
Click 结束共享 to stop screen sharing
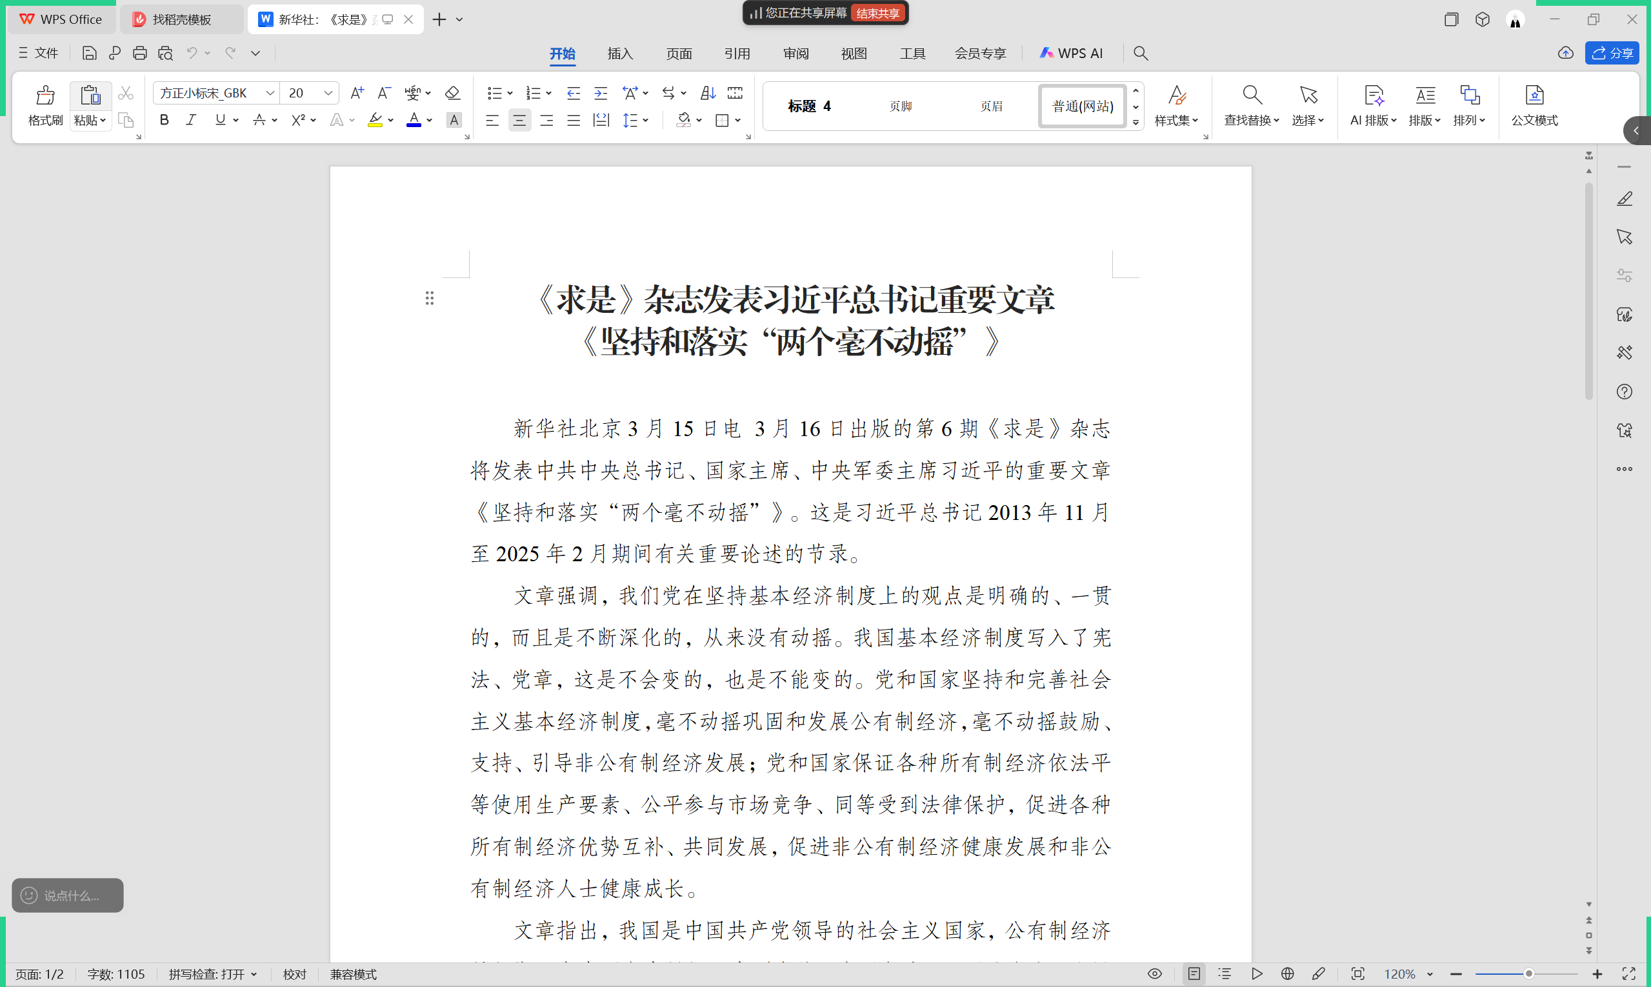877,14
